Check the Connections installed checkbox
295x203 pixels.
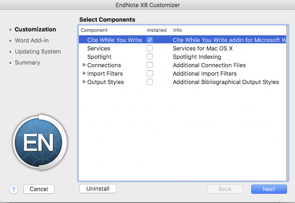pyautogui.click(x=150, y=65)
